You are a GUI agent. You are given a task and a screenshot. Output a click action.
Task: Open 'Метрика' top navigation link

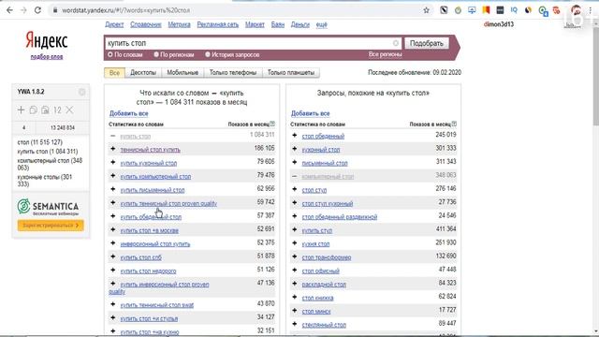click(x=179, y=24)
